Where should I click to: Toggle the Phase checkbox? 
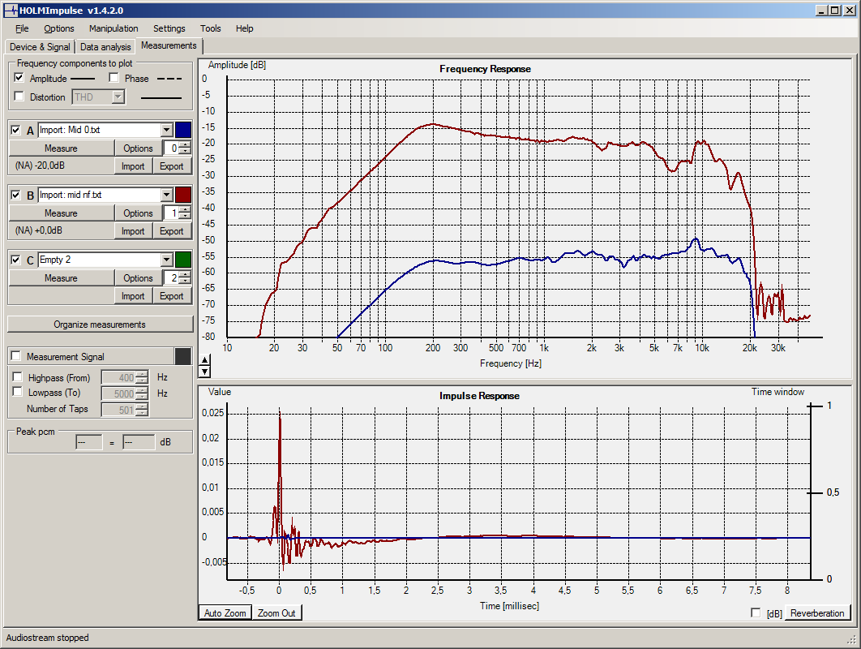coord(114,78)
